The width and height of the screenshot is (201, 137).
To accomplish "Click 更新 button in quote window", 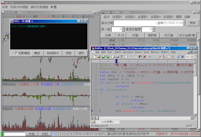I will point(193,23).
